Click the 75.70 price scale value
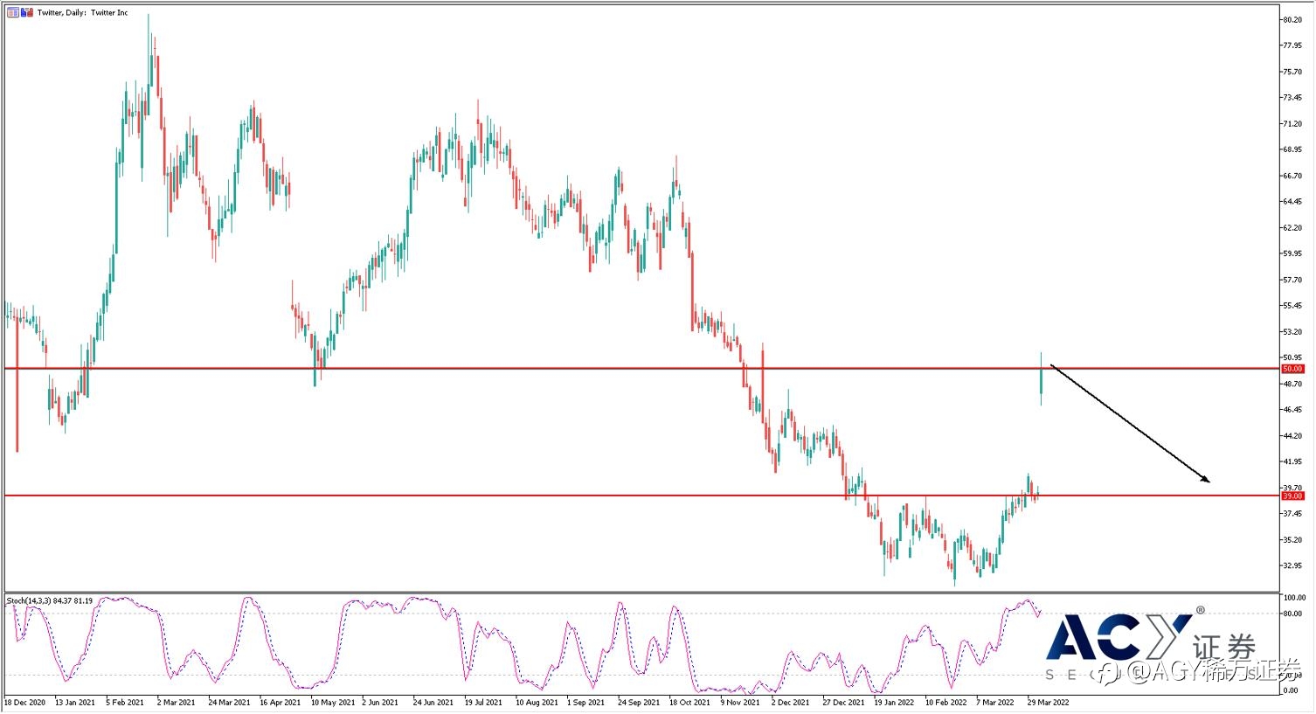1316x714 pixels. pos(1292,72)
